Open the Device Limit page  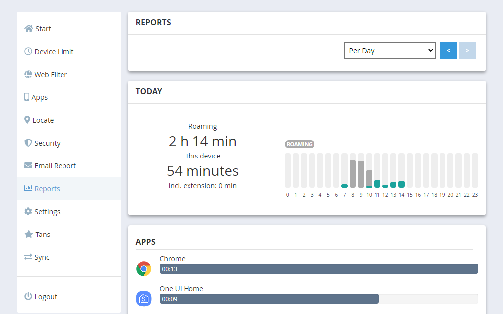[69, 52]
